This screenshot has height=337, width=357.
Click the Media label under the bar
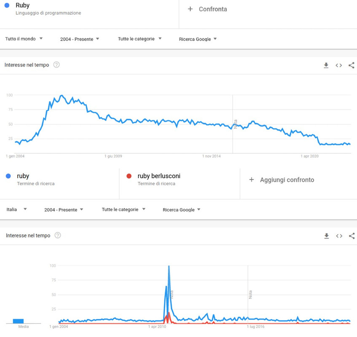24,326
